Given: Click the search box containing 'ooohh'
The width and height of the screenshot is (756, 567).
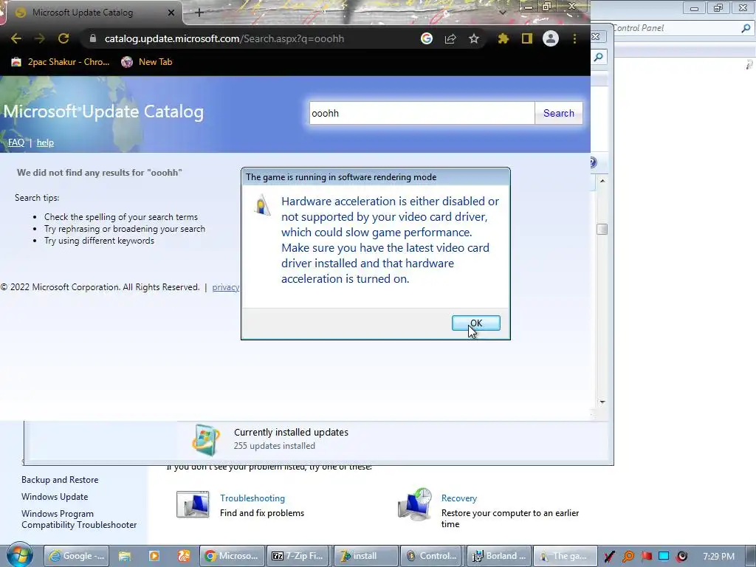Looking at the screenshot, I should click(422, 113).
